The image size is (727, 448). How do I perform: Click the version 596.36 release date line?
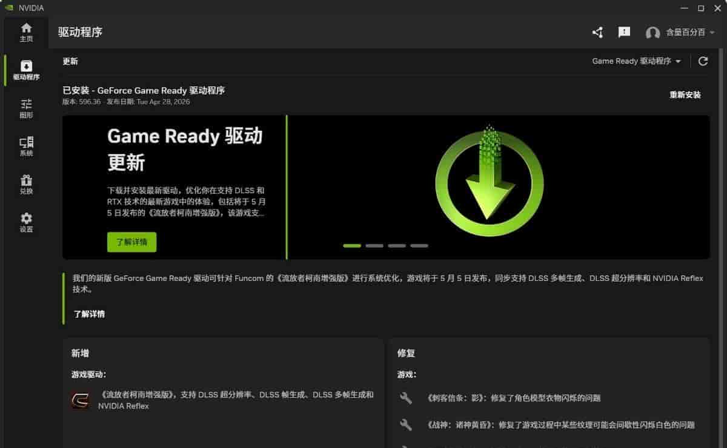[x=126, y=102]
